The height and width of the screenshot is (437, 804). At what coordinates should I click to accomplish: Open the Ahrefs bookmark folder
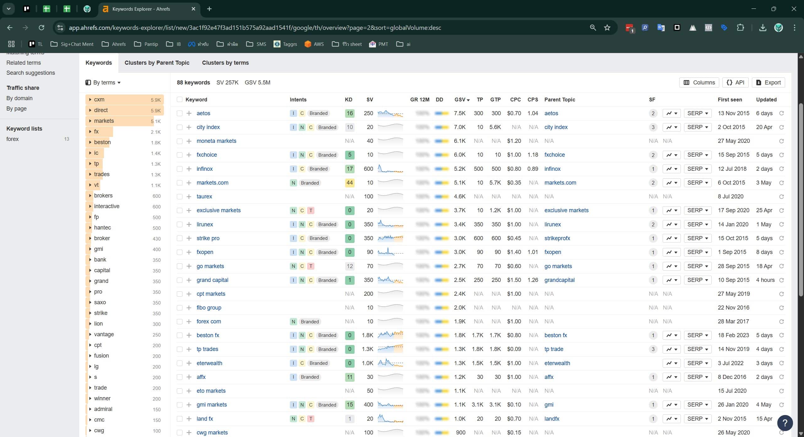[x=114, y=44]
